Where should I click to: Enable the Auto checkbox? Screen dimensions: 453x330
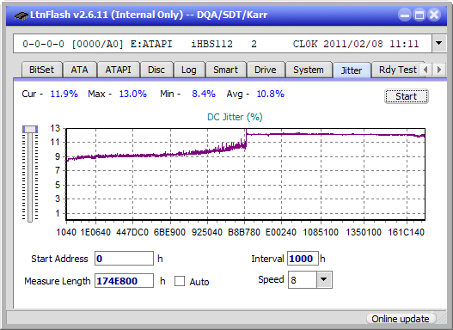pos(180,281)
